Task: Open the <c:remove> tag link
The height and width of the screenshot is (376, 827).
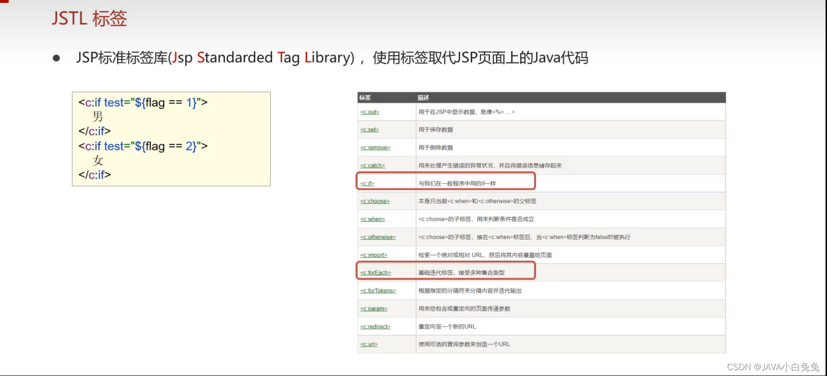Action: (x=376, y=148)
